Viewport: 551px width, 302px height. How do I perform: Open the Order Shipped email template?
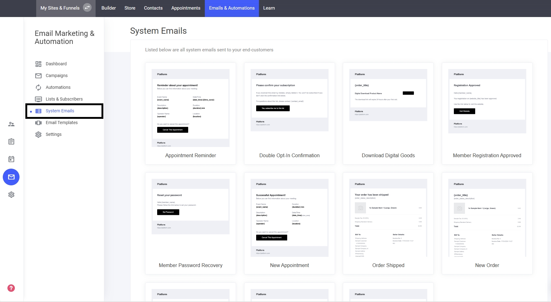tap(388, 223)
